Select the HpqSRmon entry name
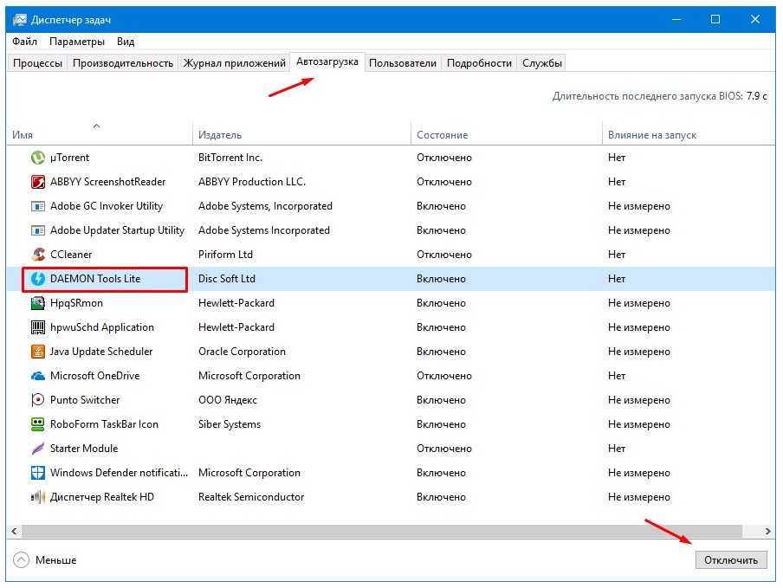The image size is (783, 588). 76,303
